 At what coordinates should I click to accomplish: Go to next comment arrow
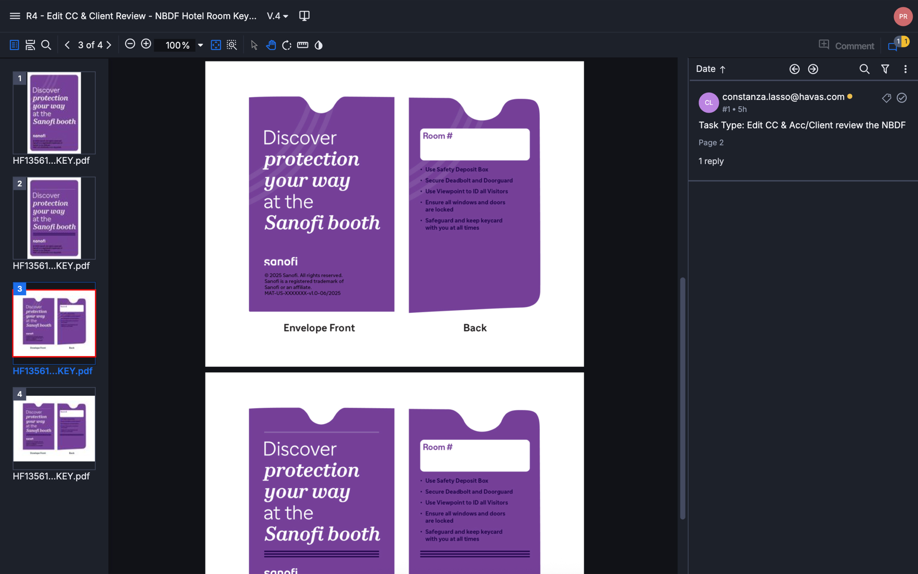tap(813, 69)
